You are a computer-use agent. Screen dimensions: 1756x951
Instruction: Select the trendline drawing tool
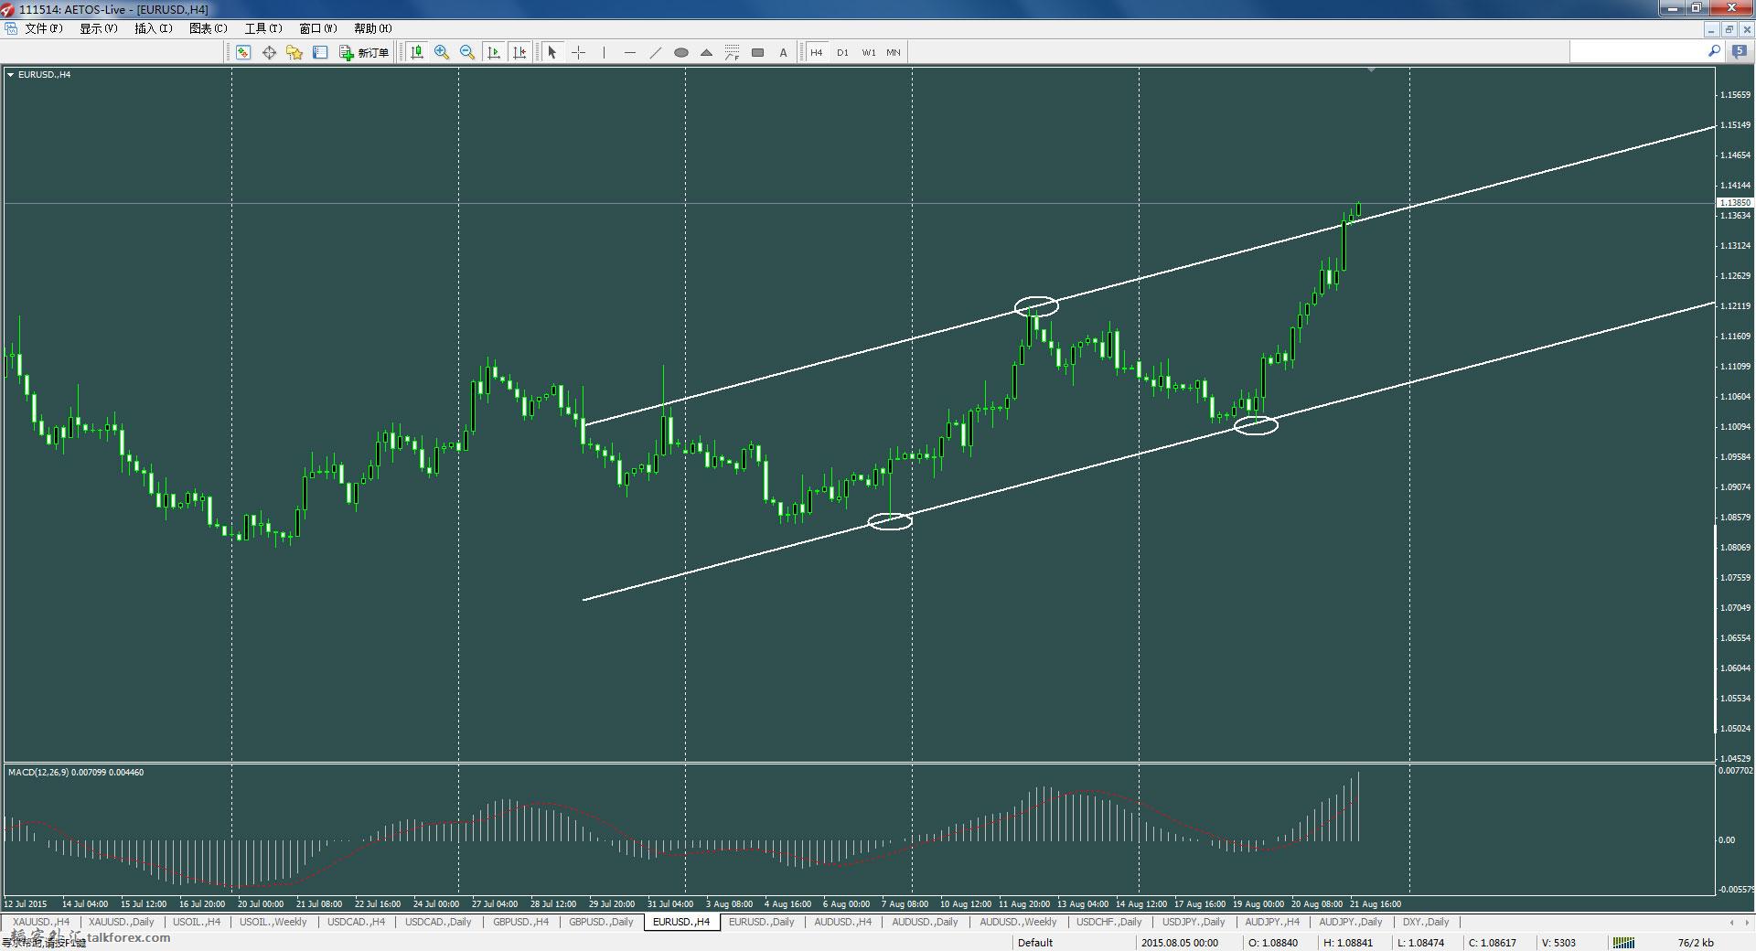[x=655, y=52]
